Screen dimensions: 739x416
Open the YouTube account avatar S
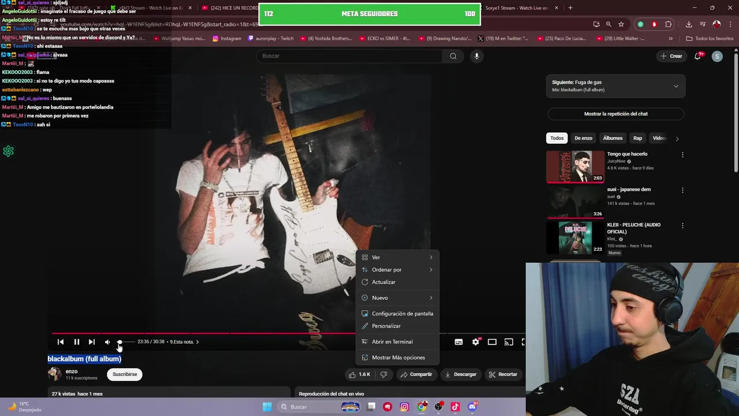point(717,56)
